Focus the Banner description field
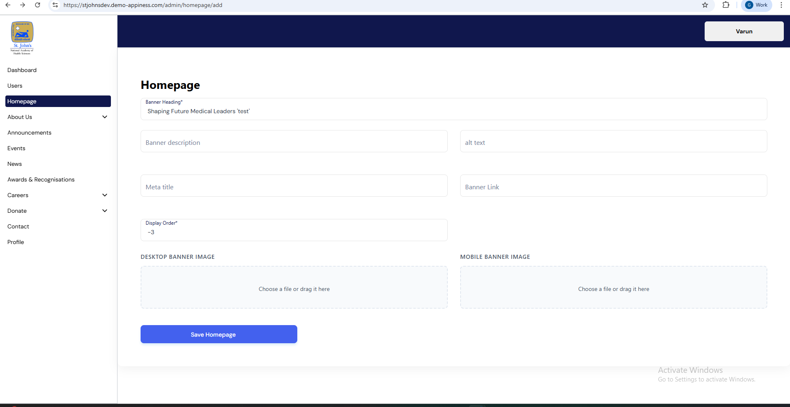 tap(294, 142)
